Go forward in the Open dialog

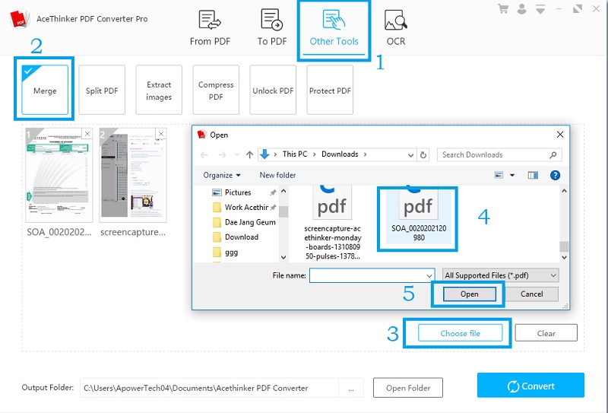(222, 155)
